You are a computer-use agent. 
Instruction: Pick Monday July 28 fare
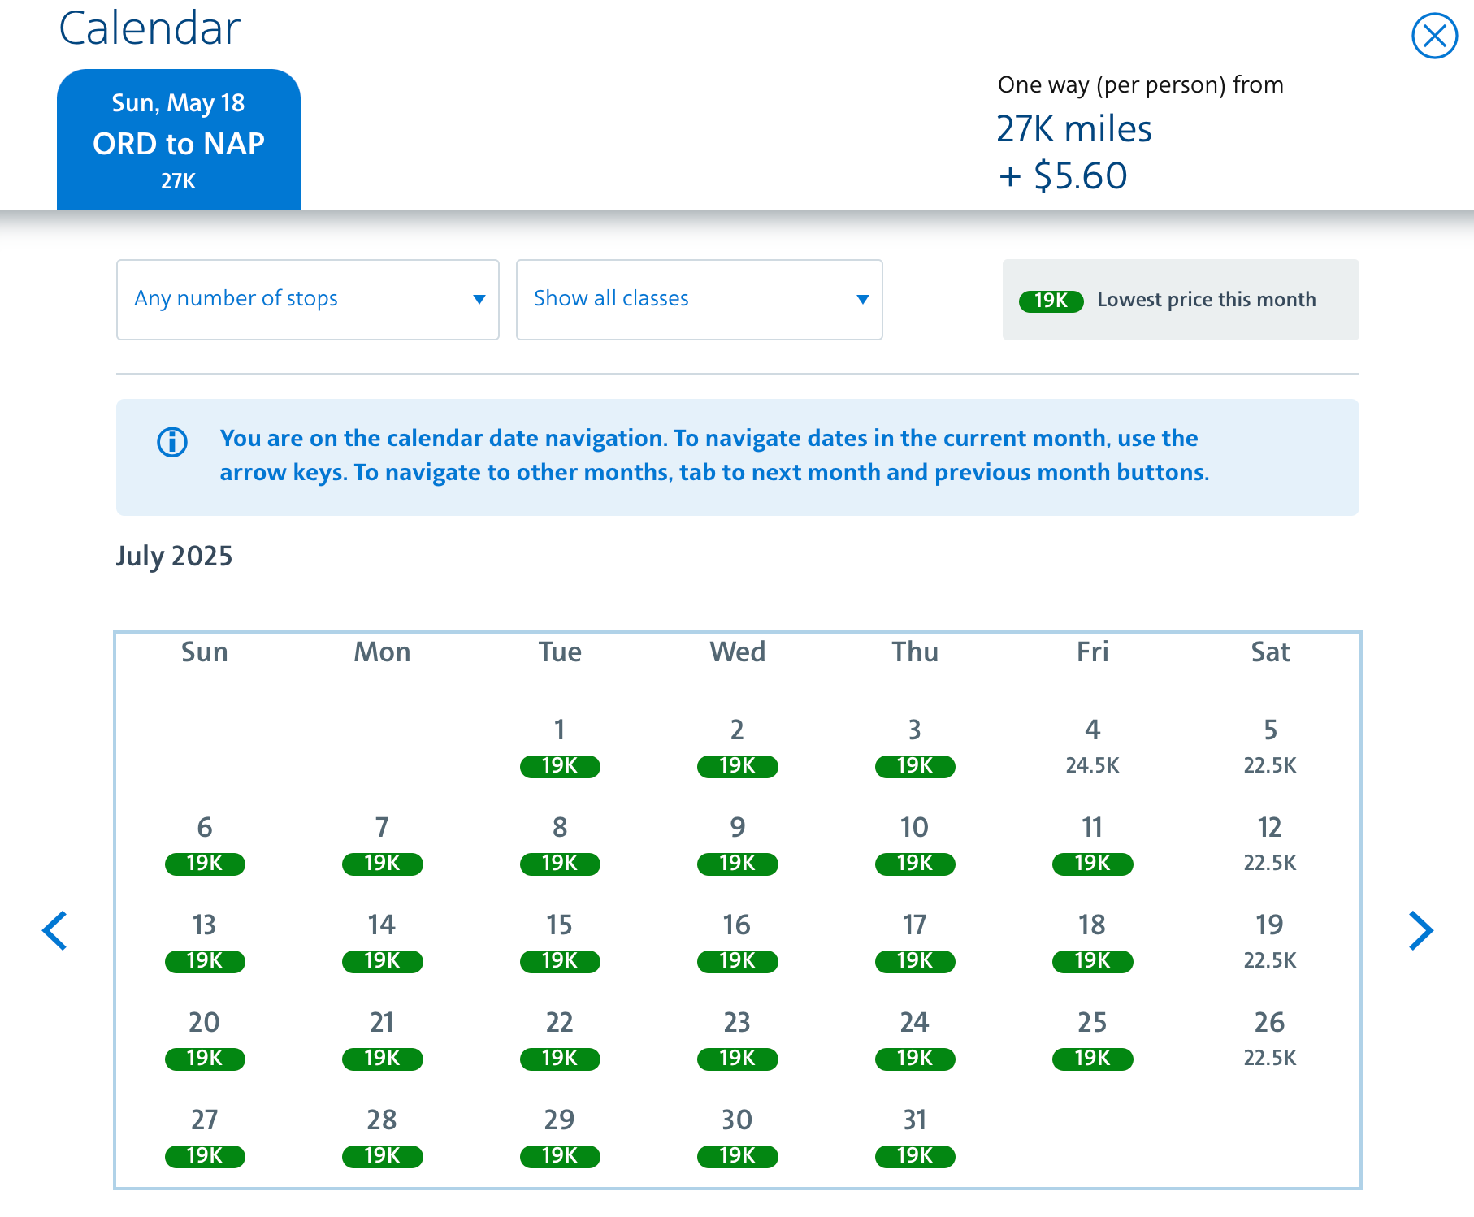(382, 1137)
